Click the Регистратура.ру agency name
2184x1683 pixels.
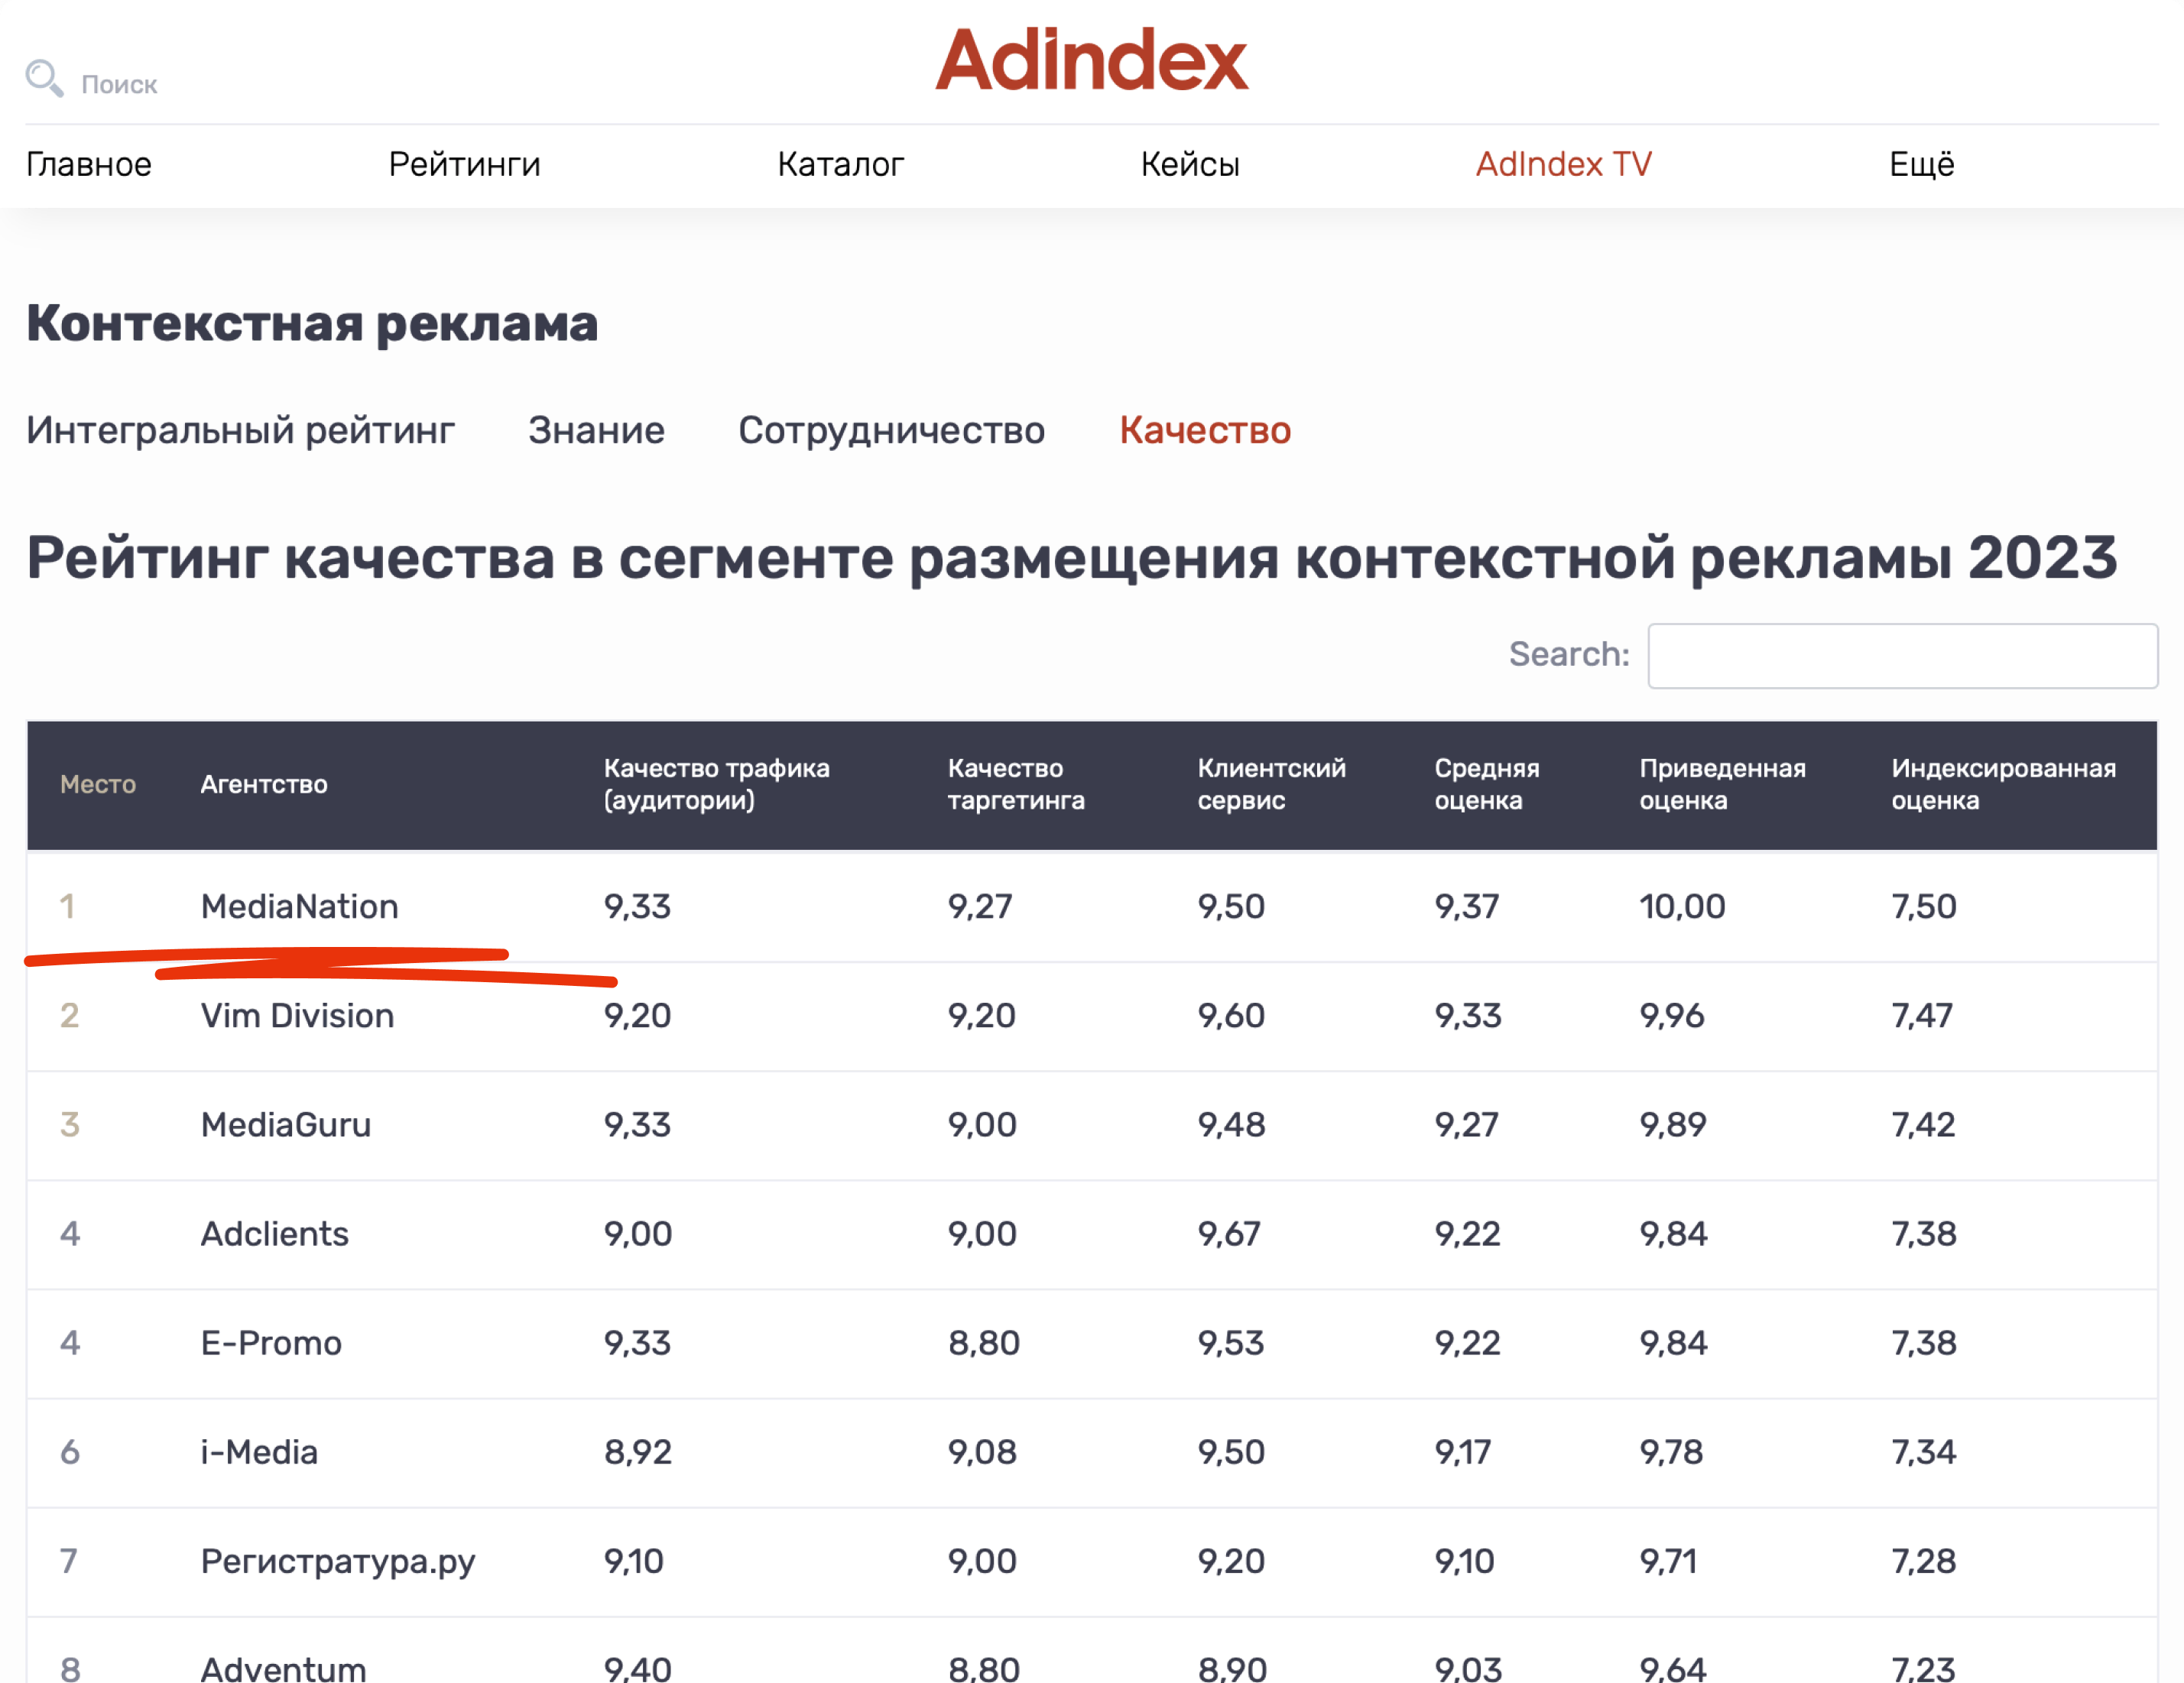[x=338, y=1561]
